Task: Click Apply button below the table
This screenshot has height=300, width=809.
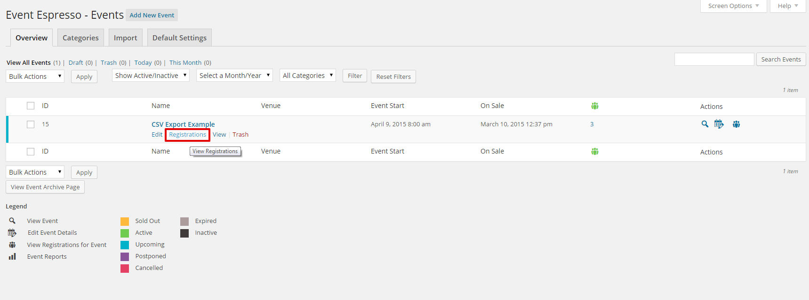Action: 84,172
